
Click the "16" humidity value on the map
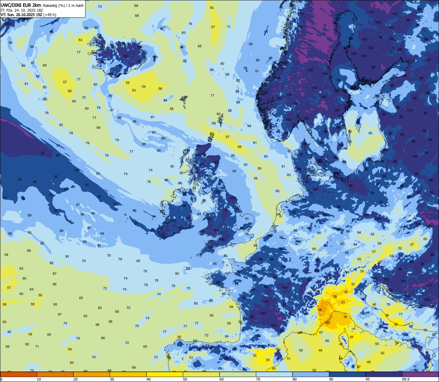point(320,310)
